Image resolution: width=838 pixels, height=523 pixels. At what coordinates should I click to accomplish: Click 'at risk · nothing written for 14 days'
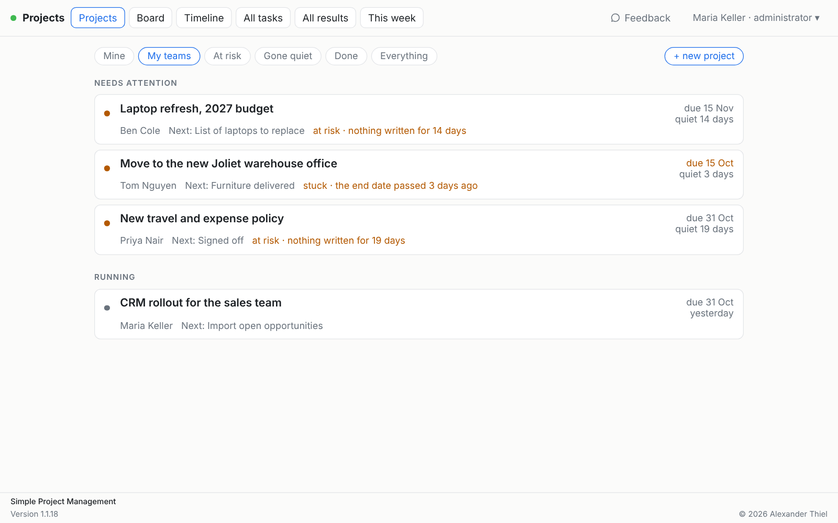[390, 131]
